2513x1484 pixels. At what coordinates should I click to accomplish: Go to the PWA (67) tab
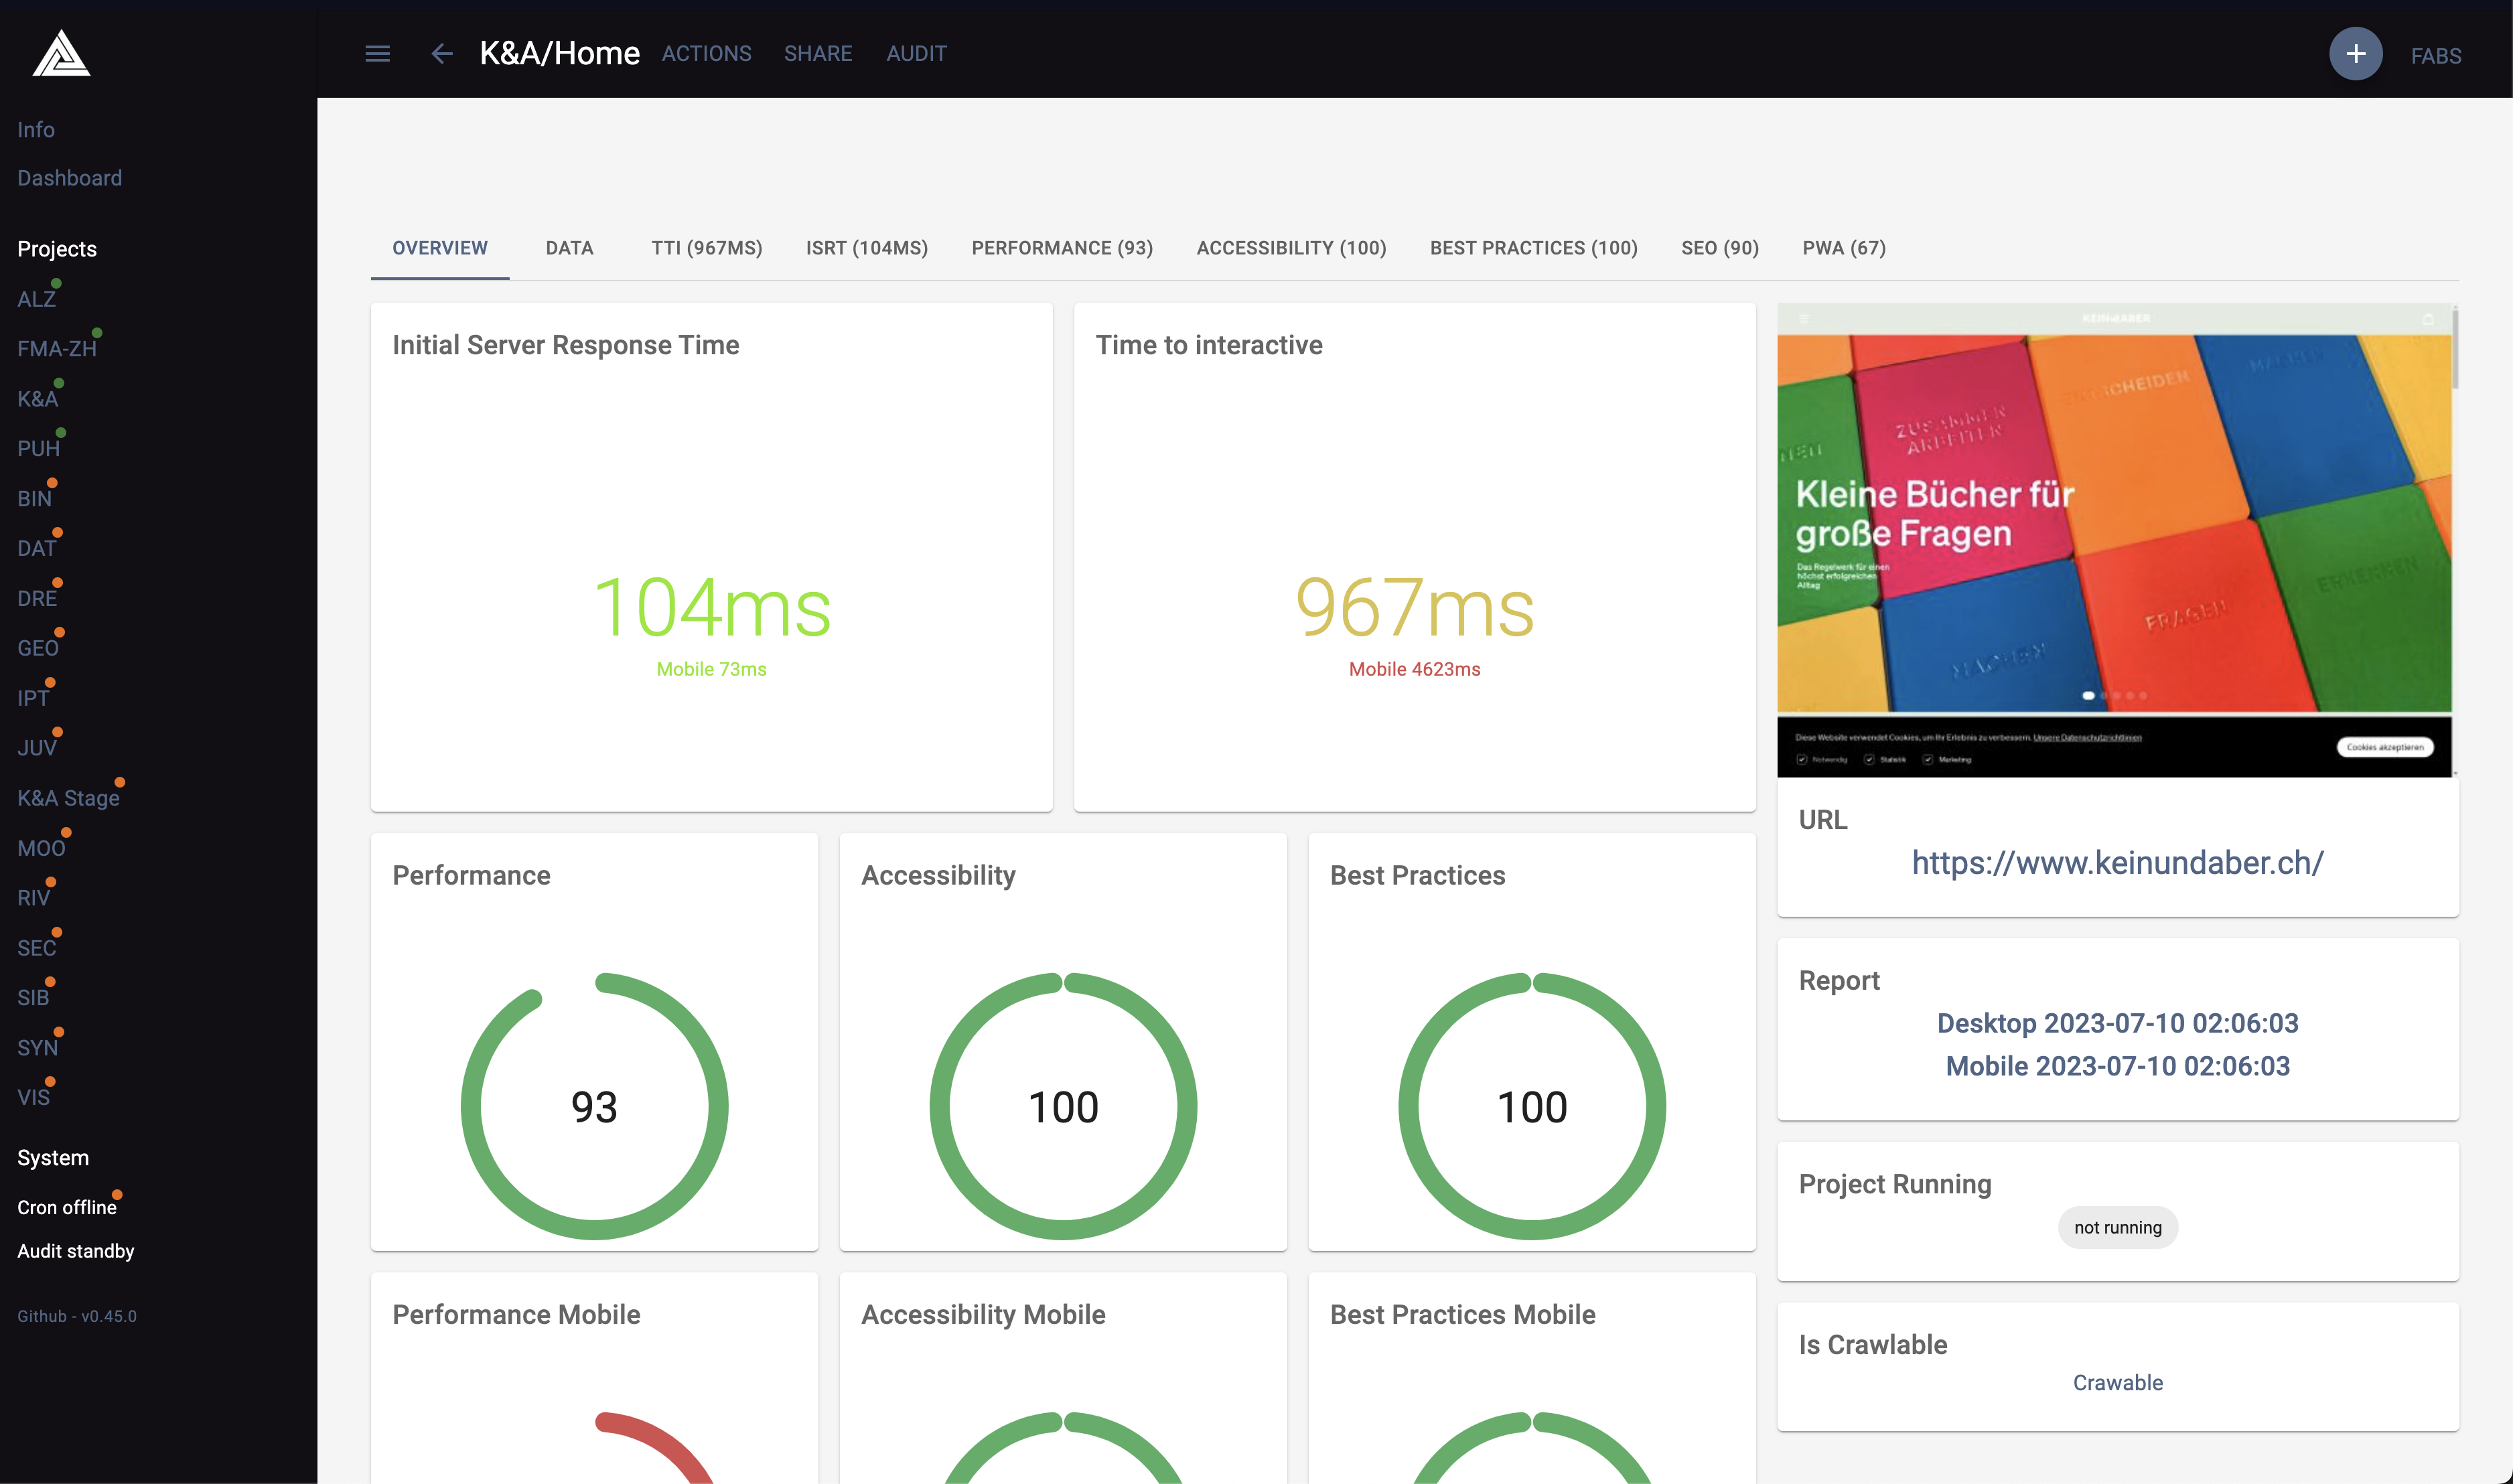(x=1843, y=247)
